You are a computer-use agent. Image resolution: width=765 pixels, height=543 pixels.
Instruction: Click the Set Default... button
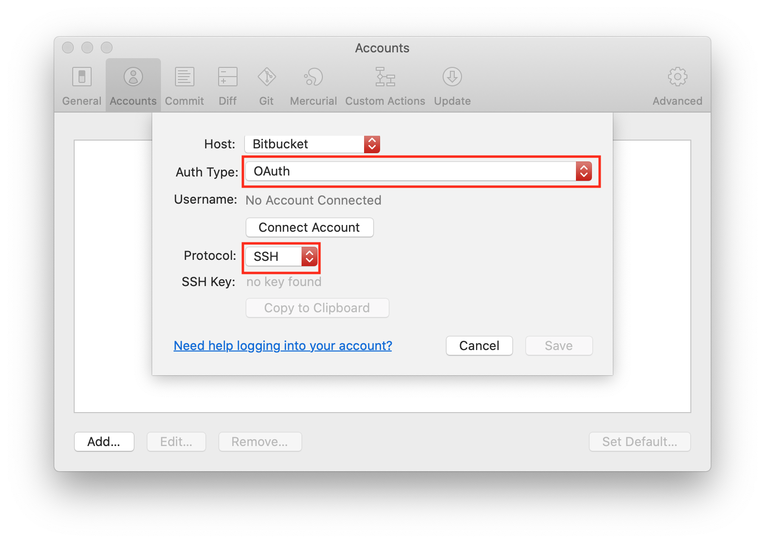pos(639,442)
